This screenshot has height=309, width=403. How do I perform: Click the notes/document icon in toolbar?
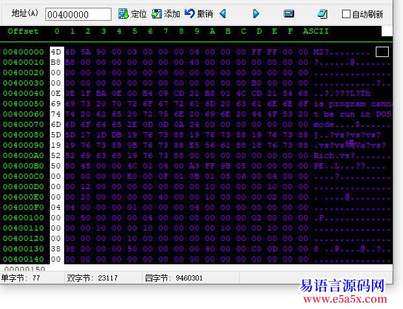[x=322, y=14]
